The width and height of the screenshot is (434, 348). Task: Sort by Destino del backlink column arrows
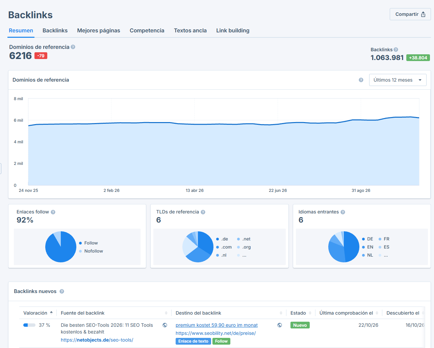[x=281, y=313]
